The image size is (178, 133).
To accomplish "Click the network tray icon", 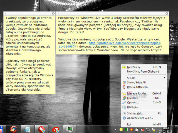I will coord(148,130).
